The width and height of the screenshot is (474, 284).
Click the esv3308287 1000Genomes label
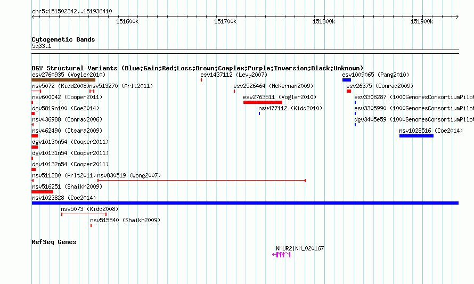[414, 97]
